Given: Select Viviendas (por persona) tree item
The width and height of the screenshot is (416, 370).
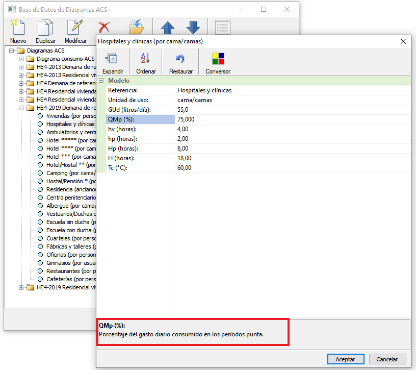Looking at the screenshot, I should [71, 116].
